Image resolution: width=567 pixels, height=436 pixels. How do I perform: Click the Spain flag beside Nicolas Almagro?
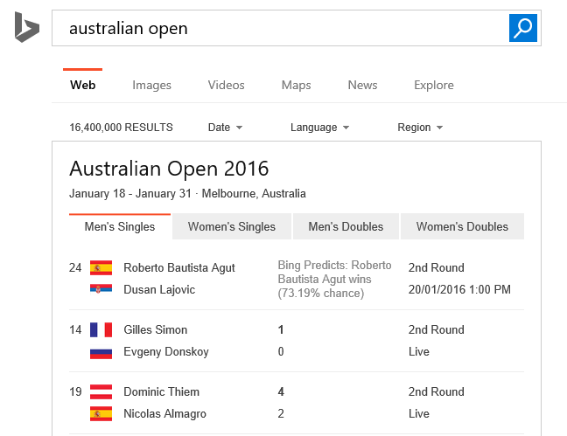point(101,413)
